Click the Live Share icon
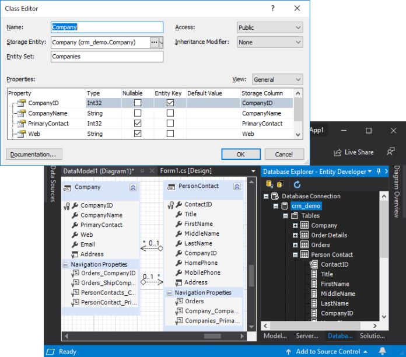Screen dimensions: 406x357 click(337, 152)
